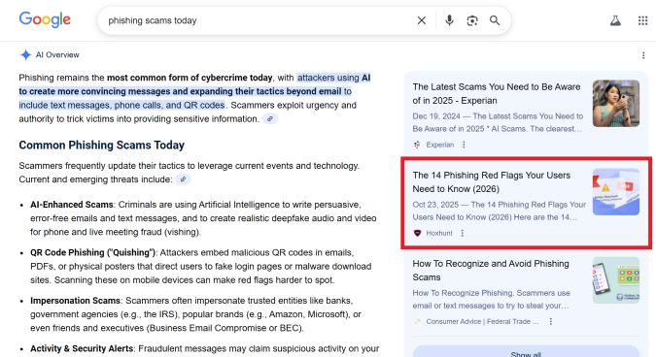
Task: Click Consumer Advice Federal Trade favicon
Action: coord(417,321)
